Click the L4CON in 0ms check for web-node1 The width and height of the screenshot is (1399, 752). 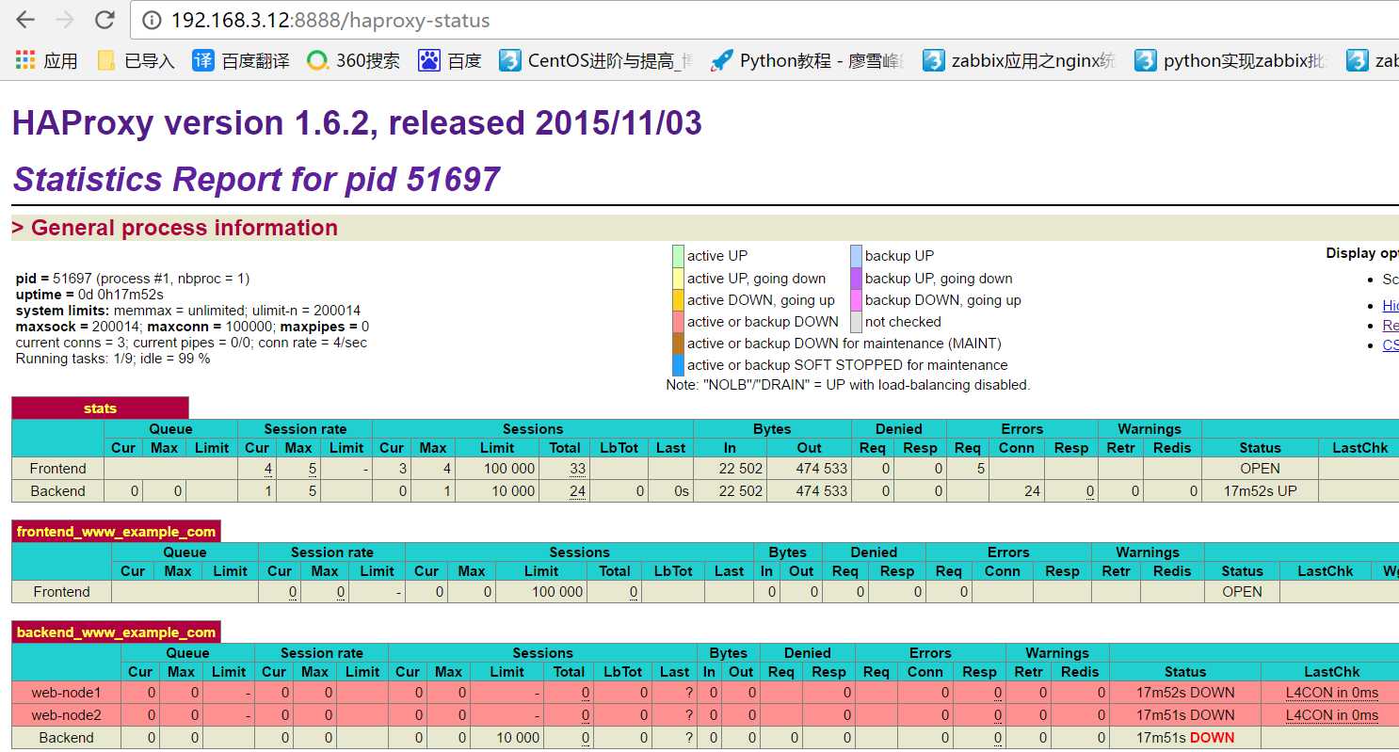click(x=1332, y=693)
